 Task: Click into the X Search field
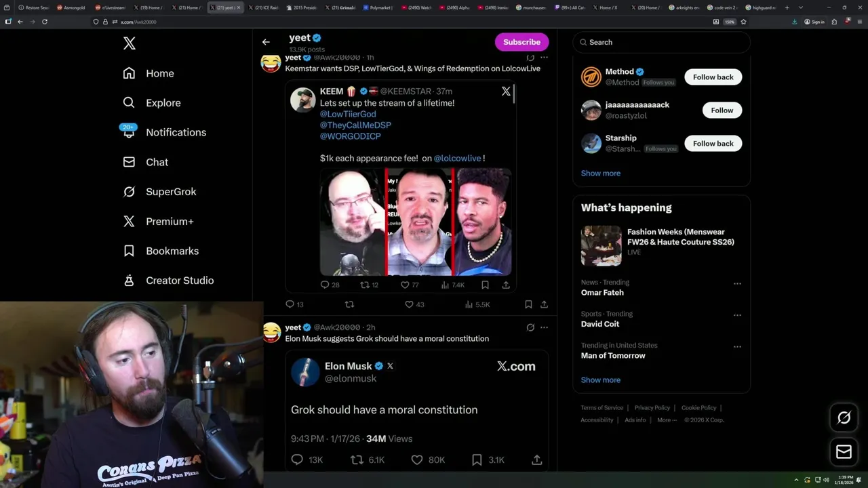click(661, 42)
